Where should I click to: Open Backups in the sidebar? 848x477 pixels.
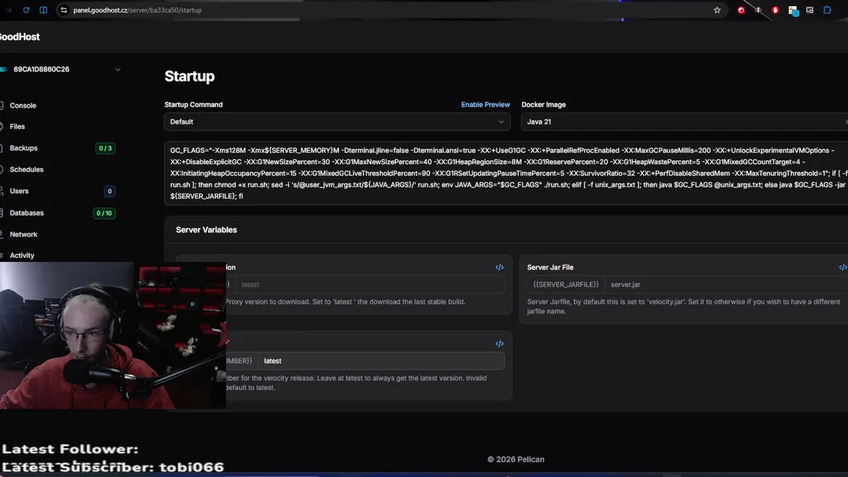(x=23, y=148)
